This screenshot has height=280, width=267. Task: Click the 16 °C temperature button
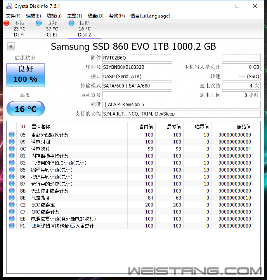pos(26,108)
